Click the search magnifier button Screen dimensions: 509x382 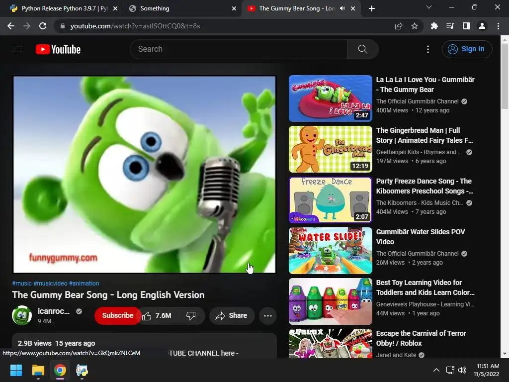point(362,49)
